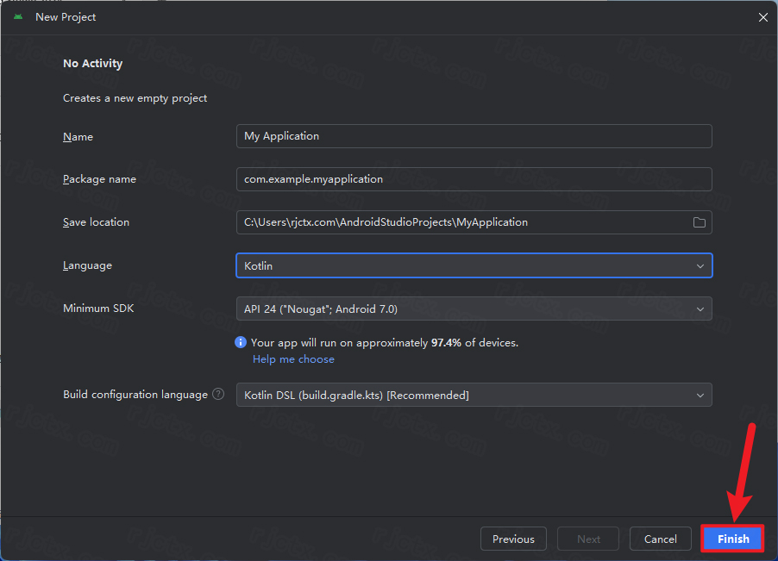Open the Language dropdown showing Kotlin
778x561 pixels.
pyautogui.click(x=474, y=265)
